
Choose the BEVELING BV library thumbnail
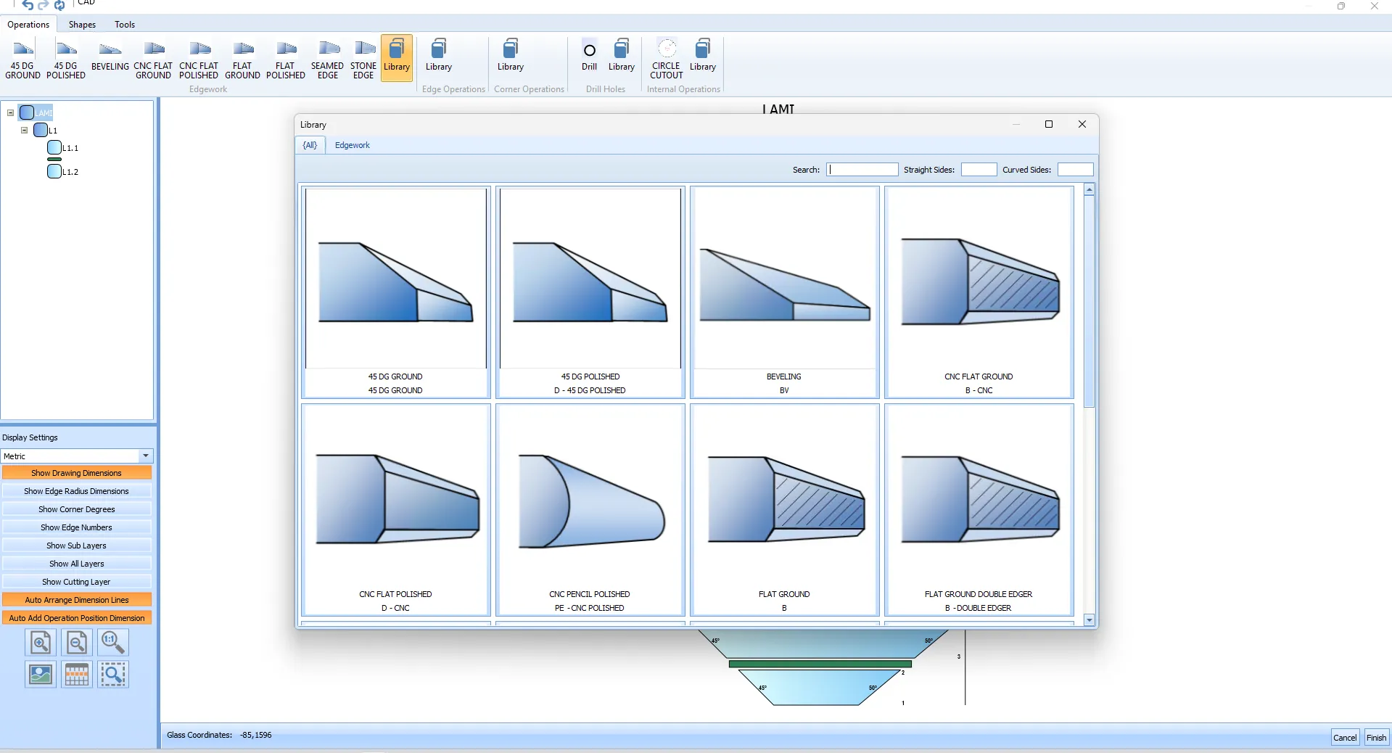click(785, 292)
